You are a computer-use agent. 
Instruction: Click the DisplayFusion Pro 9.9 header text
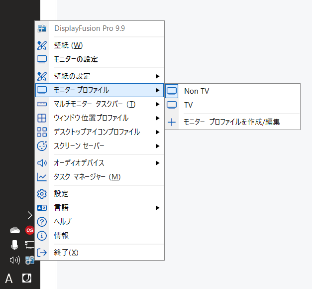pos(90,28)
